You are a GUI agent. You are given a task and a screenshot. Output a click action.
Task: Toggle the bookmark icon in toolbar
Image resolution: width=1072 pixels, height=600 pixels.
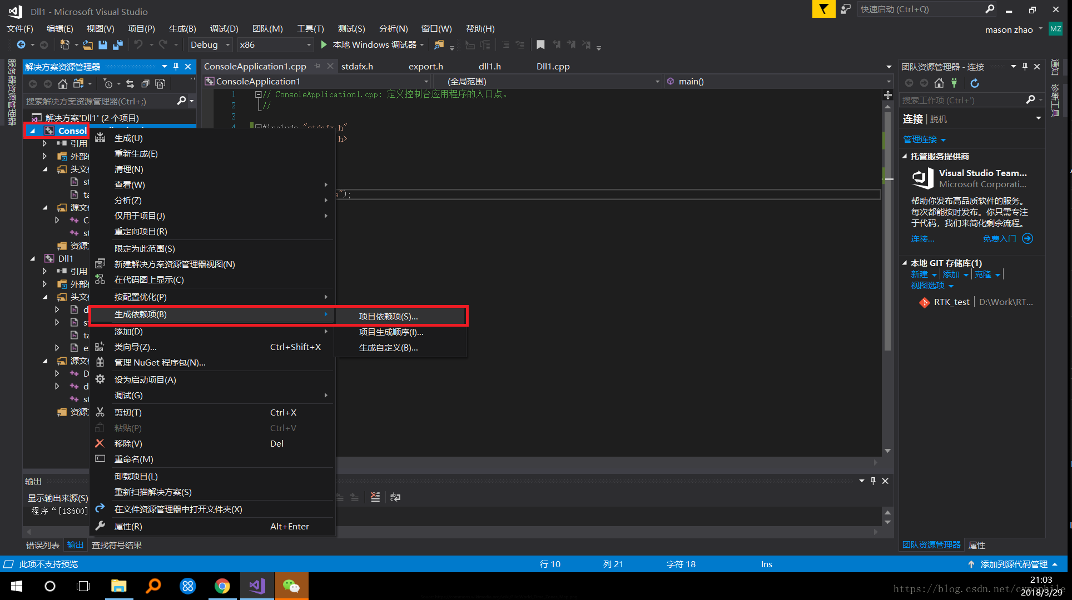pos(540,44)
